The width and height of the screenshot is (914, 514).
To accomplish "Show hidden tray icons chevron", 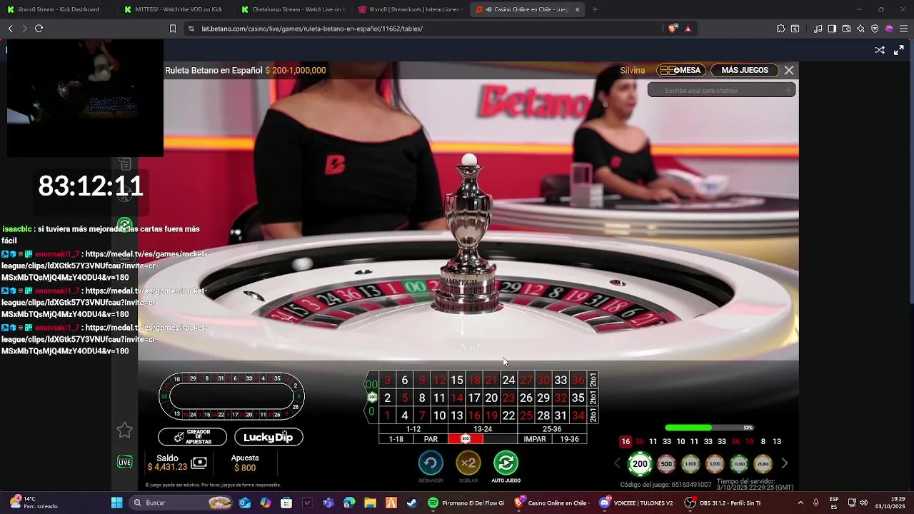I will (800, 503).
